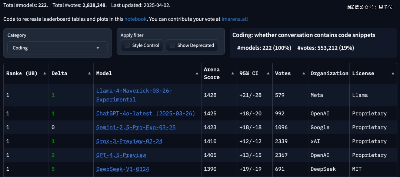This screenshot has width=400, height=177.
Task: Visit the lmarena.ai link
Action: coord(234,19)
